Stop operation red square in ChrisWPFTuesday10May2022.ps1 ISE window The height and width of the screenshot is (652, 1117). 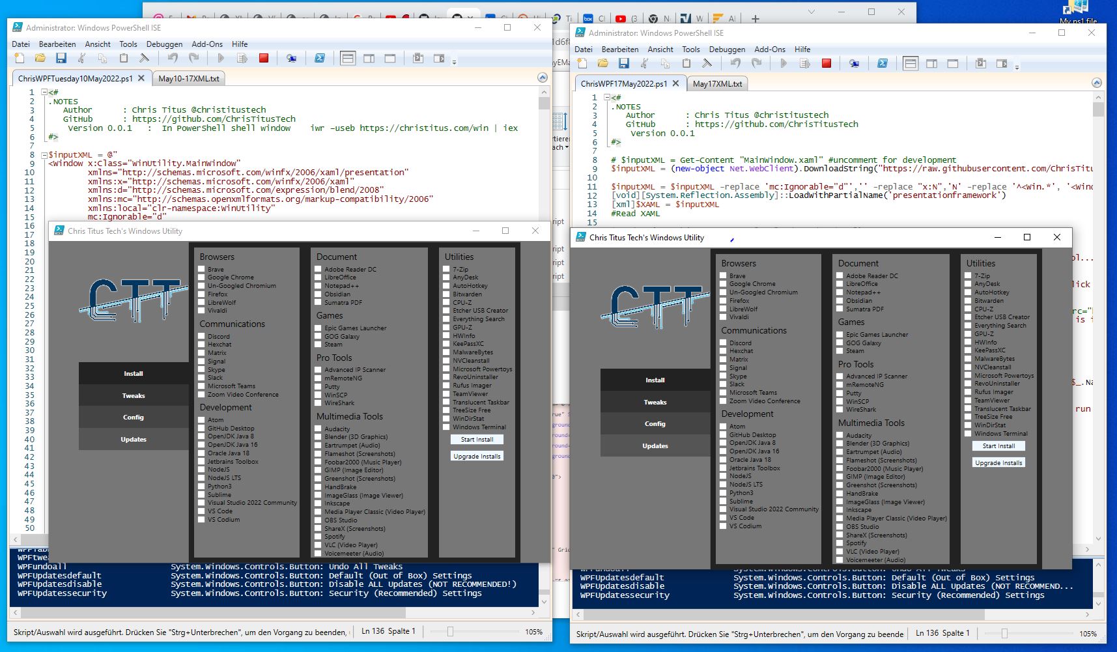[x=264, y=59]
